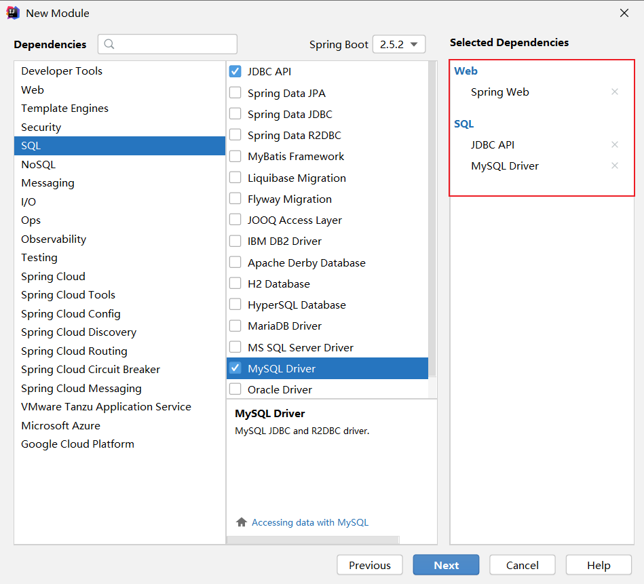Open Accessing data with MySQL guide

click(310, 522)
